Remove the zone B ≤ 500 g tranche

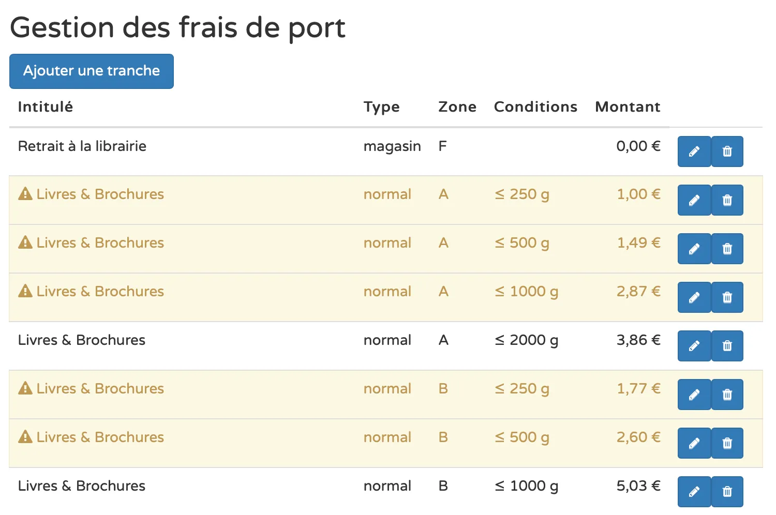pyautogui.click(x=727, y=443)
